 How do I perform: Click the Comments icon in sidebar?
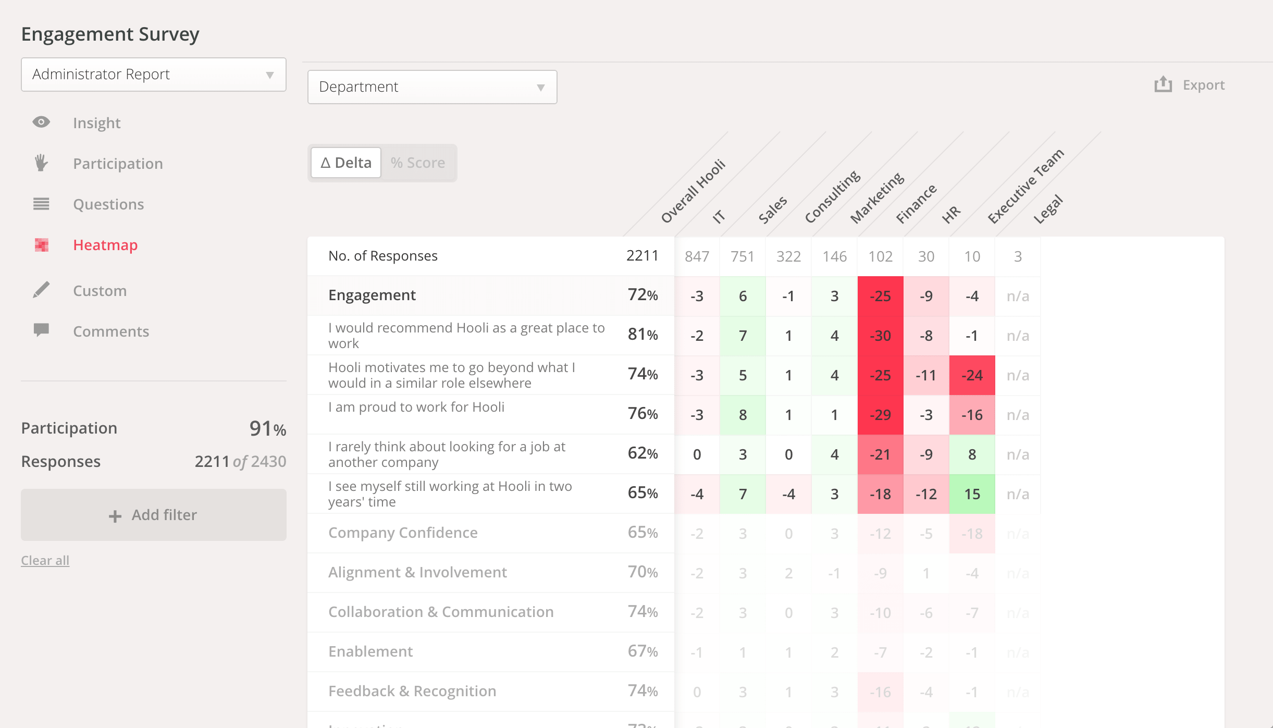41,330
